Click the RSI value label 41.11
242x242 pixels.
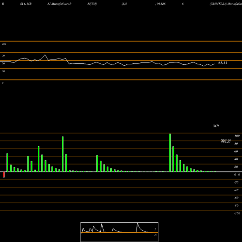223,63
